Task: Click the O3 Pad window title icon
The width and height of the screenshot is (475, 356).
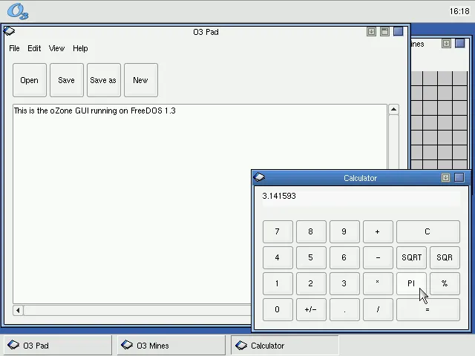Action: tap(9, 31)
